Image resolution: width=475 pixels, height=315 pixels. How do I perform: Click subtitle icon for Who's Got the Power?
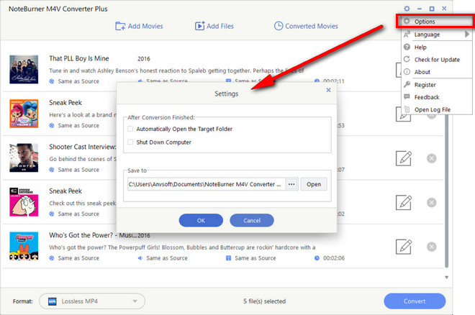click(228, 258)
